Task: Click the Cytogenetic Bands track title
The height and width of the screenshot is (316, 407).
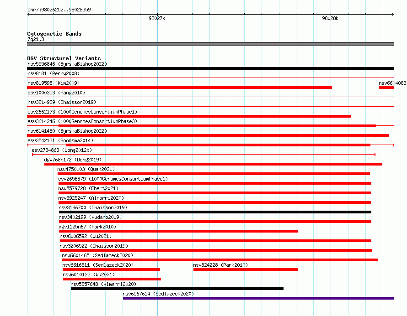Action: tap(54, 34)
